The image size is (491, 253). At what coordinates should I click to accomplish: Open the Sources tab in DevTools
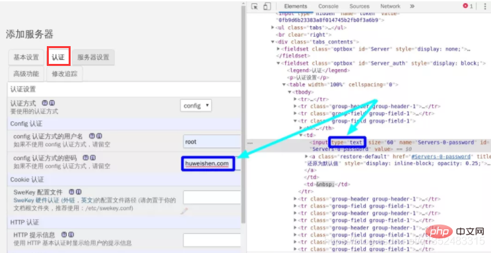coord(359,6)
